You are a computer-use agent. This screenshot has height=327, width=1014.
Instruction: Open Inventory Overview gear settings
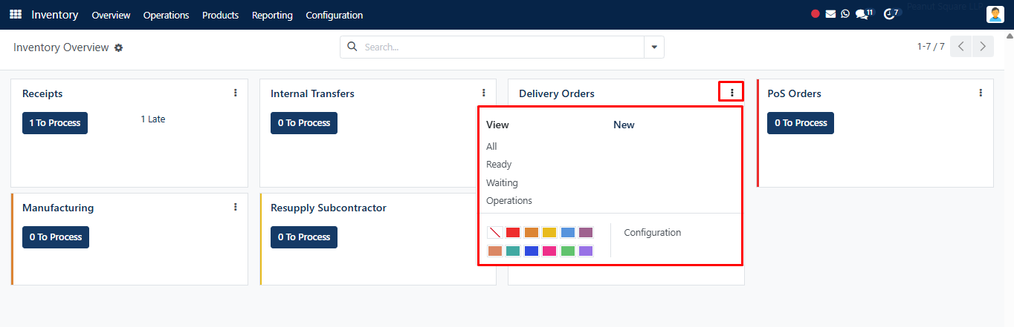click(118, 47)
